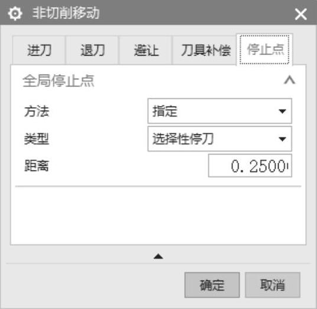
Task: Click the gear icon in title bar
Action: (x=15, y=14)
